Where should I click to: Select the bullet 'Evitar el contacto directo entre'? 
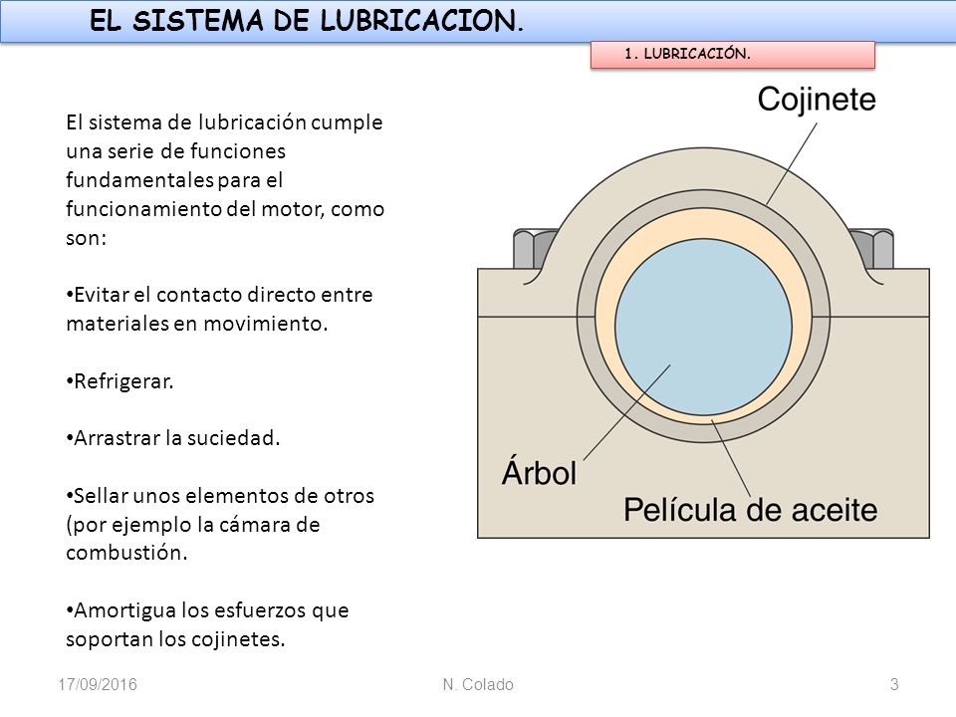(219, 309)
